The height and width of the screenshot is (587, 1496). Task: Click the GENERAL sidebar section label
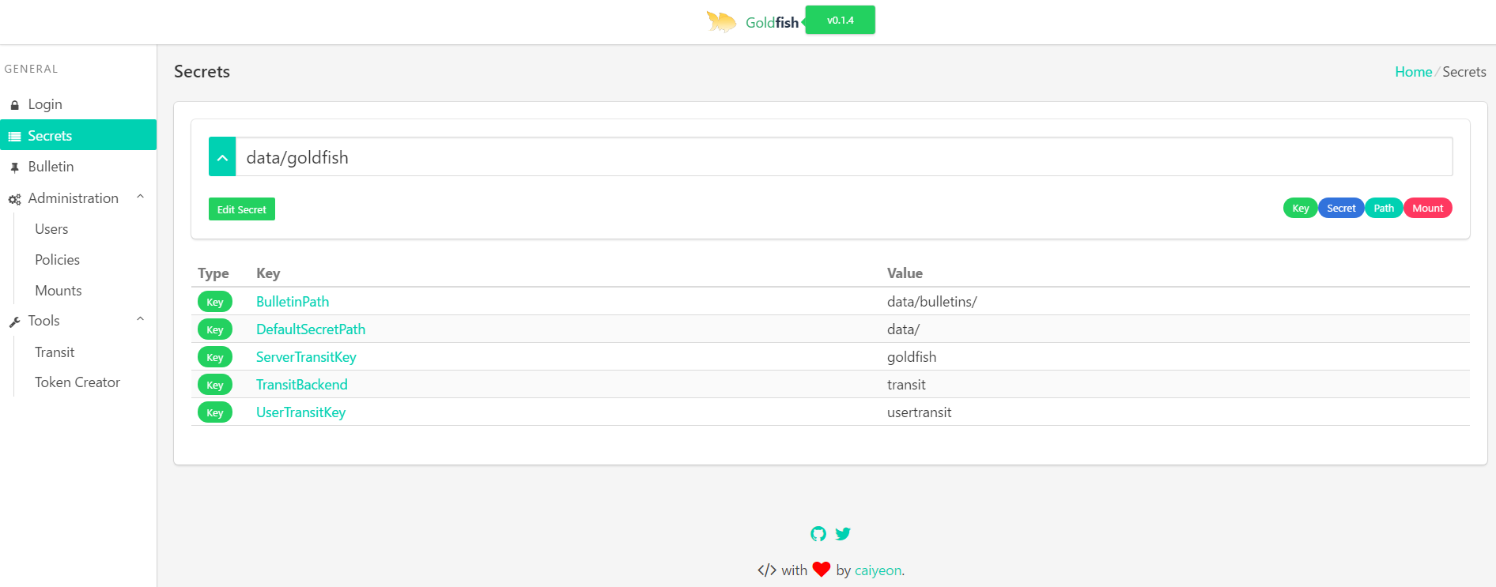coord(31,69)
